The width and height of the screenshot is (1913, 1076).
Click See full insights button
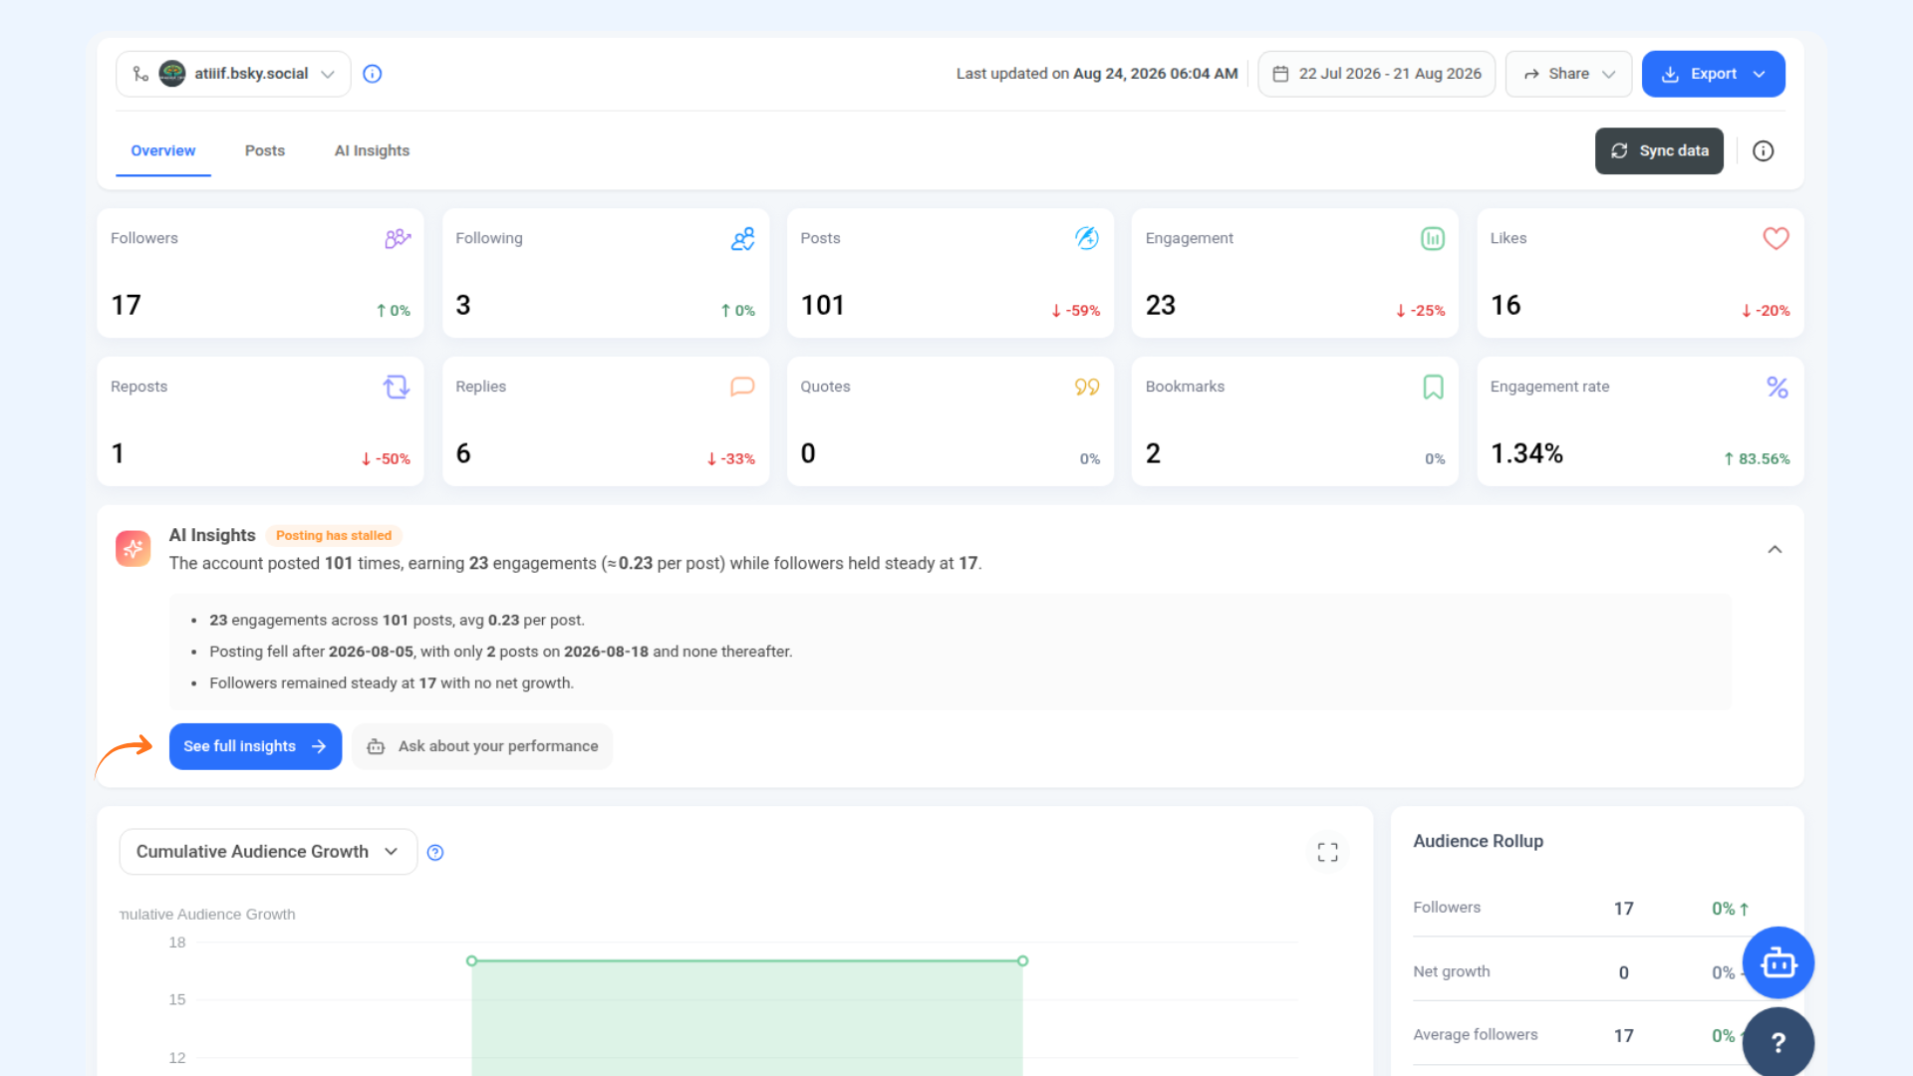pyautogui.click(x=255, y=746)
